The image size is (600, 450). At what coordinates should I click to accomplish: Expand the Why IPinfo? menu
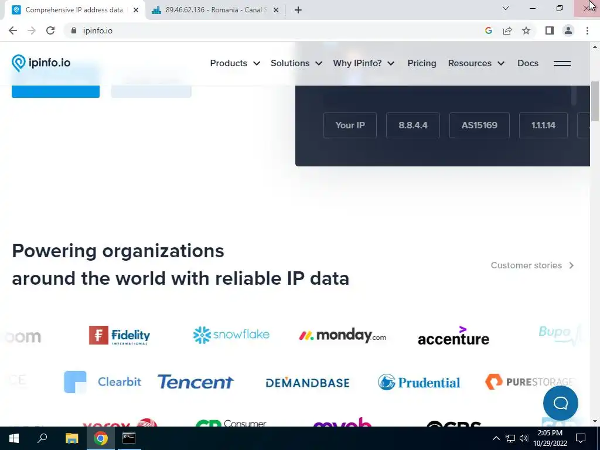(x=363, y=63)
